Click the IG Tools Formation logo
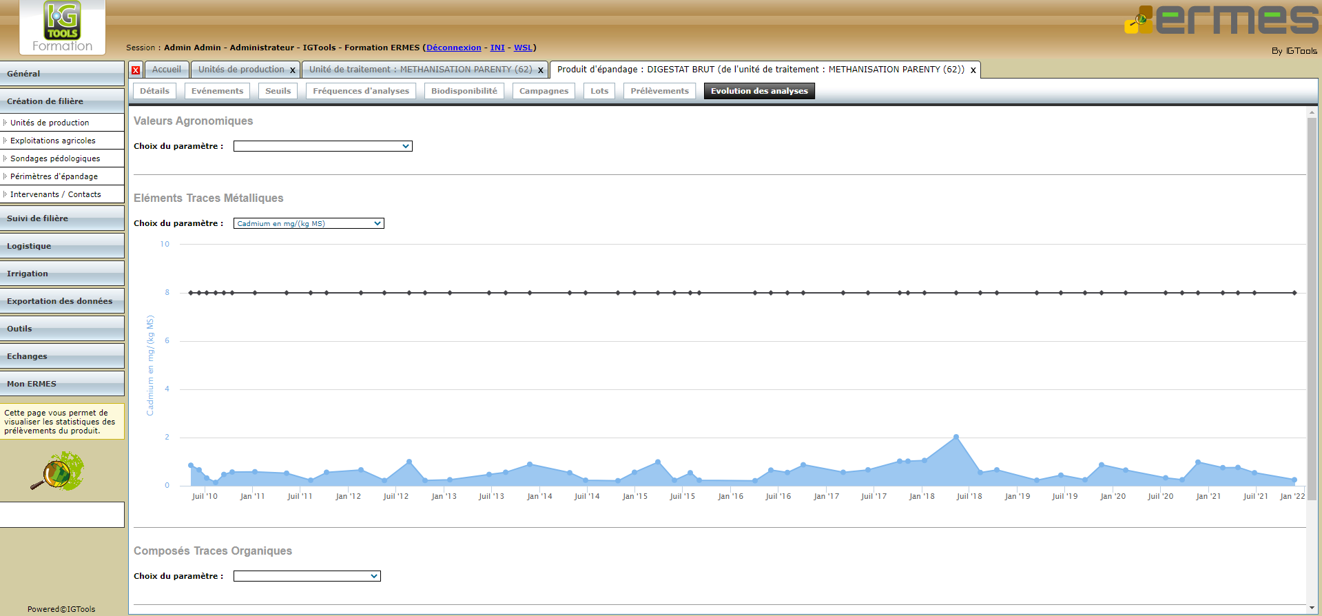The image size is (1322, 616). click(63, 28)
